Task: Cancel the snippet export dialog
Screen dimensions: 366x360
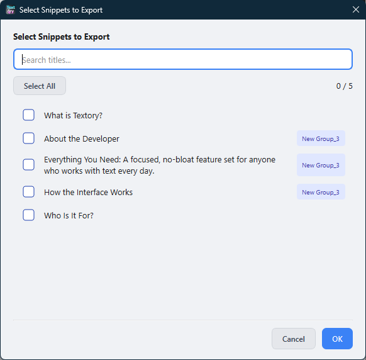Action: tap(294, 339)
